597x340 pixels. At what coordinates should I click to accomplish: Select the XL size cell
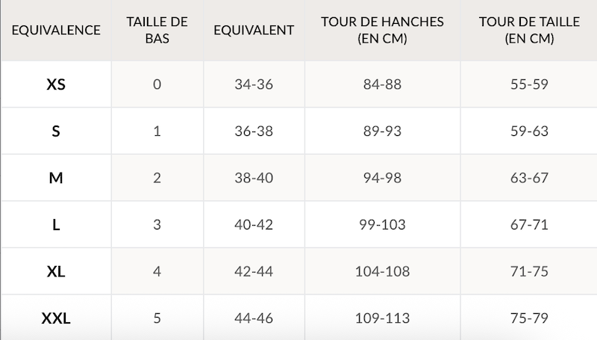(56, 271)
